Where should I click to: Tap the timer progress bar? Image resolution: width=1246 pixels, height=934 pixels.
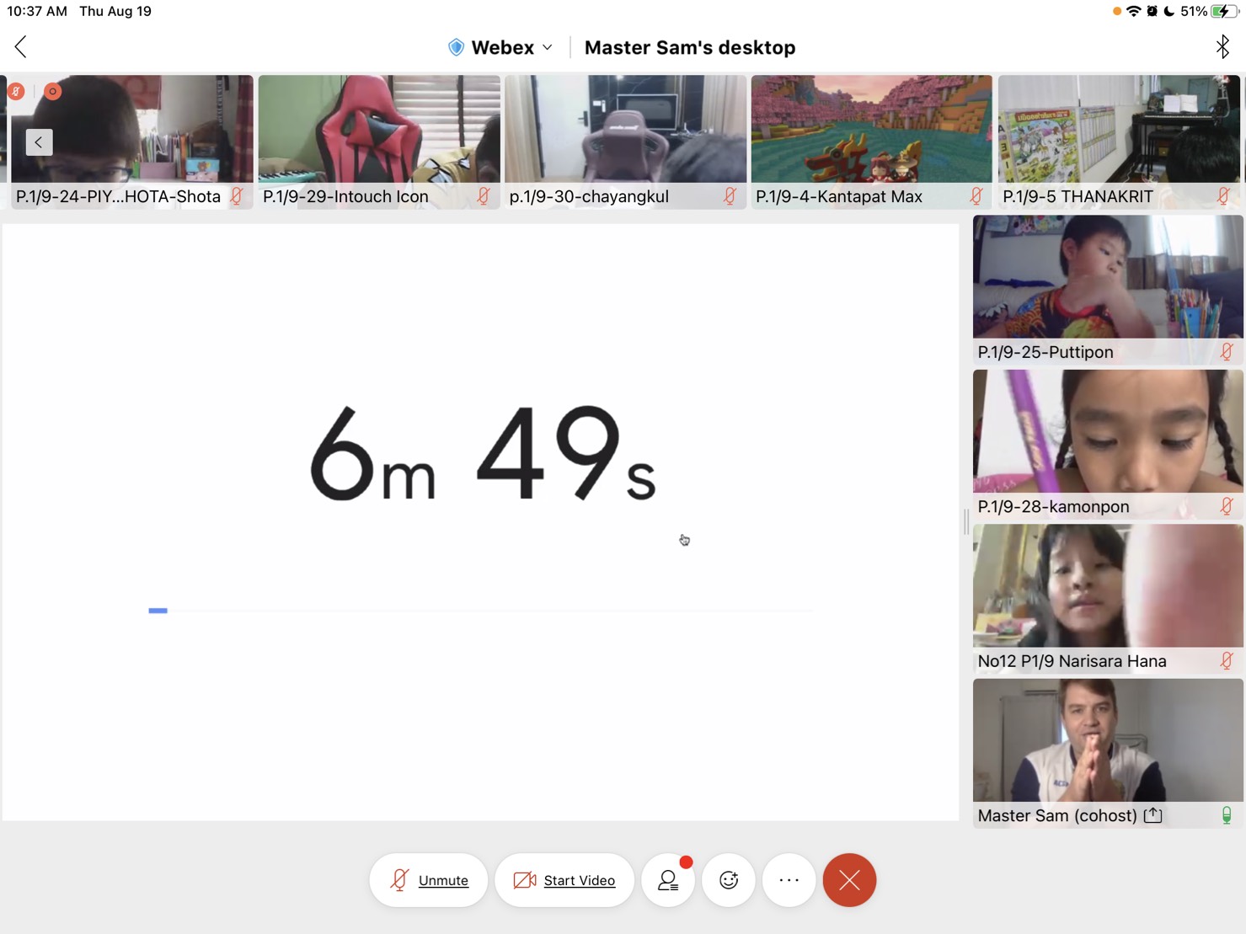coord(481,611)
